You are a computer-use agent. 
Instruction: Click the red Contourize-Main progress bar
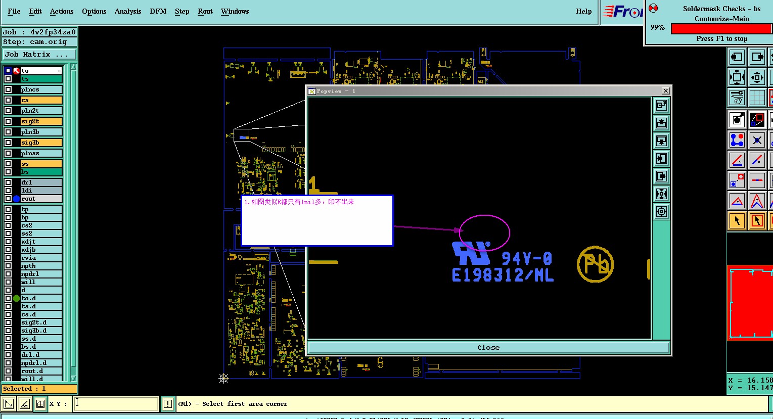[x=721, y=29]
